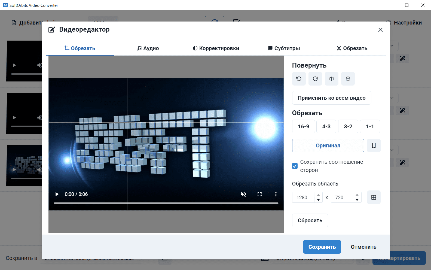Cancel editing with Отменить
The image size is (431, 270).
pos(363,247)
